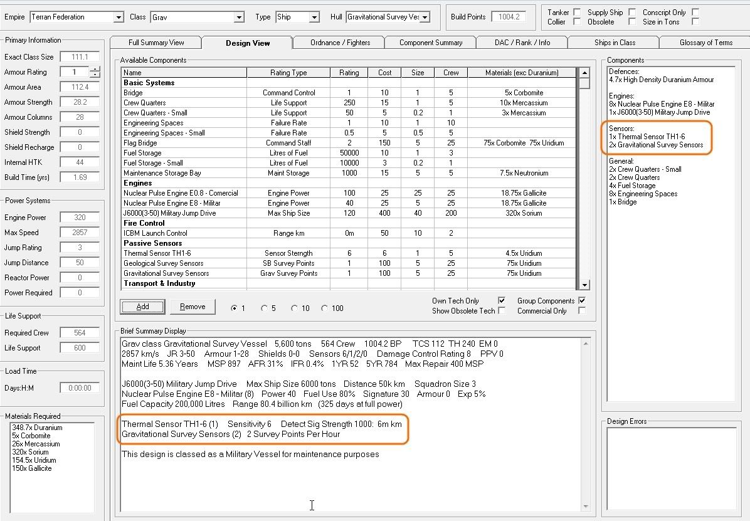Image resolution: width=750 pixels, height=521 pixels.
Task: Select the quantity 100 radio button
Action: click(x=324, y=308)
